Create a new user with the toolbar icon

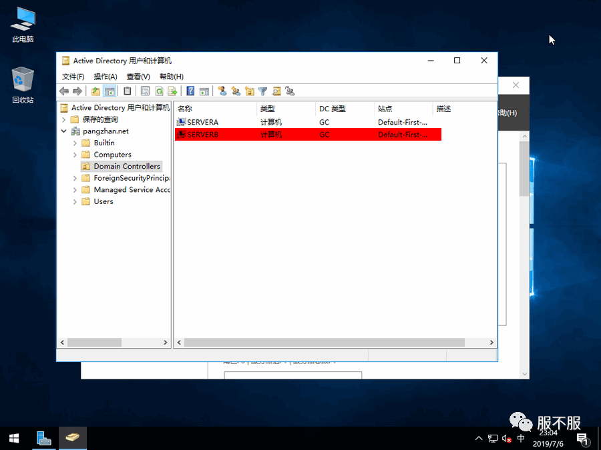[222, 91]
